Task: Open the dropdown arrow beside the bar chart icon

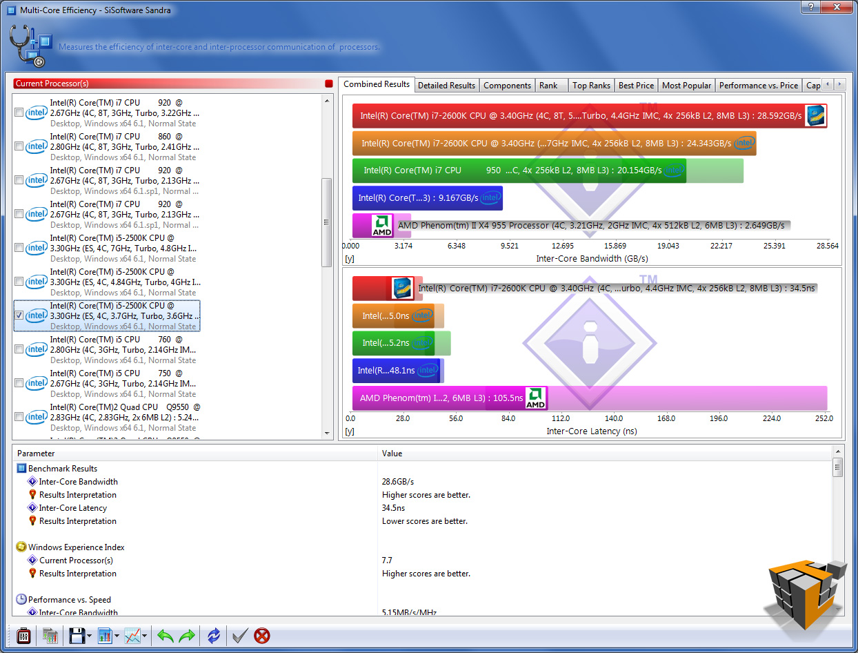Action: 117,636
